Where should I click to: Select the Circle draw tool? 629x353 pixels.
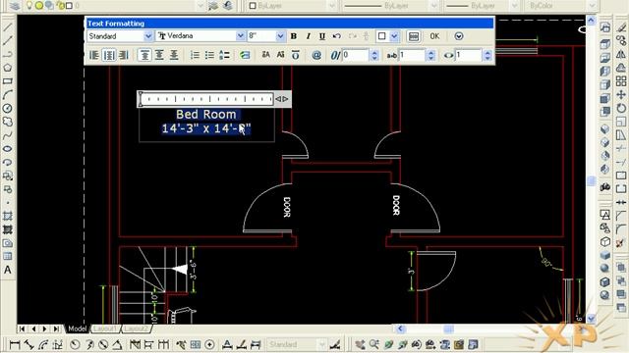[8, 108]
